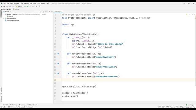This screenshot has height=110, width=196.
Task: Open Search Everywhere magnifier icon
Action: pos(40,6)
